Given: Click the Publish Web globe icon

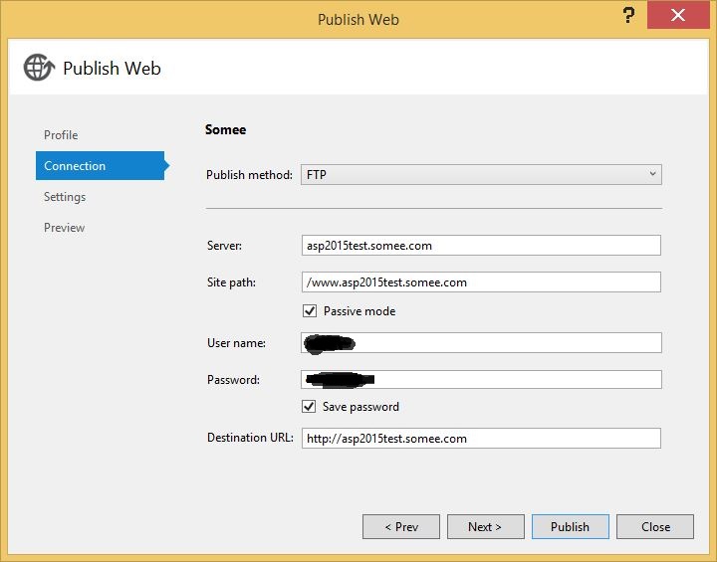Looking at the screenshot, I should tap(39, 68).
